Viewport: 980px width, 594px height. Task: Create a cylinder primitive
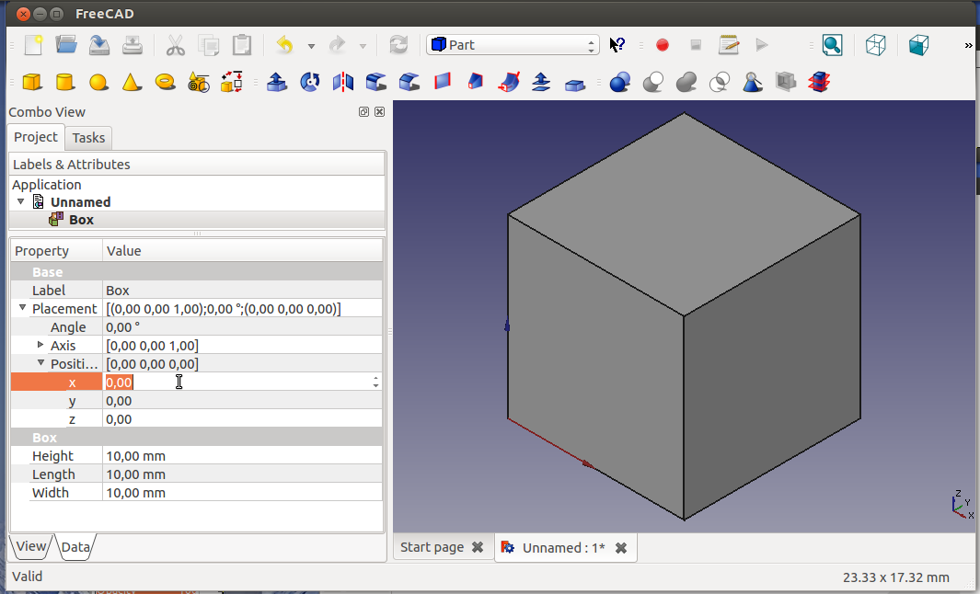64,83
